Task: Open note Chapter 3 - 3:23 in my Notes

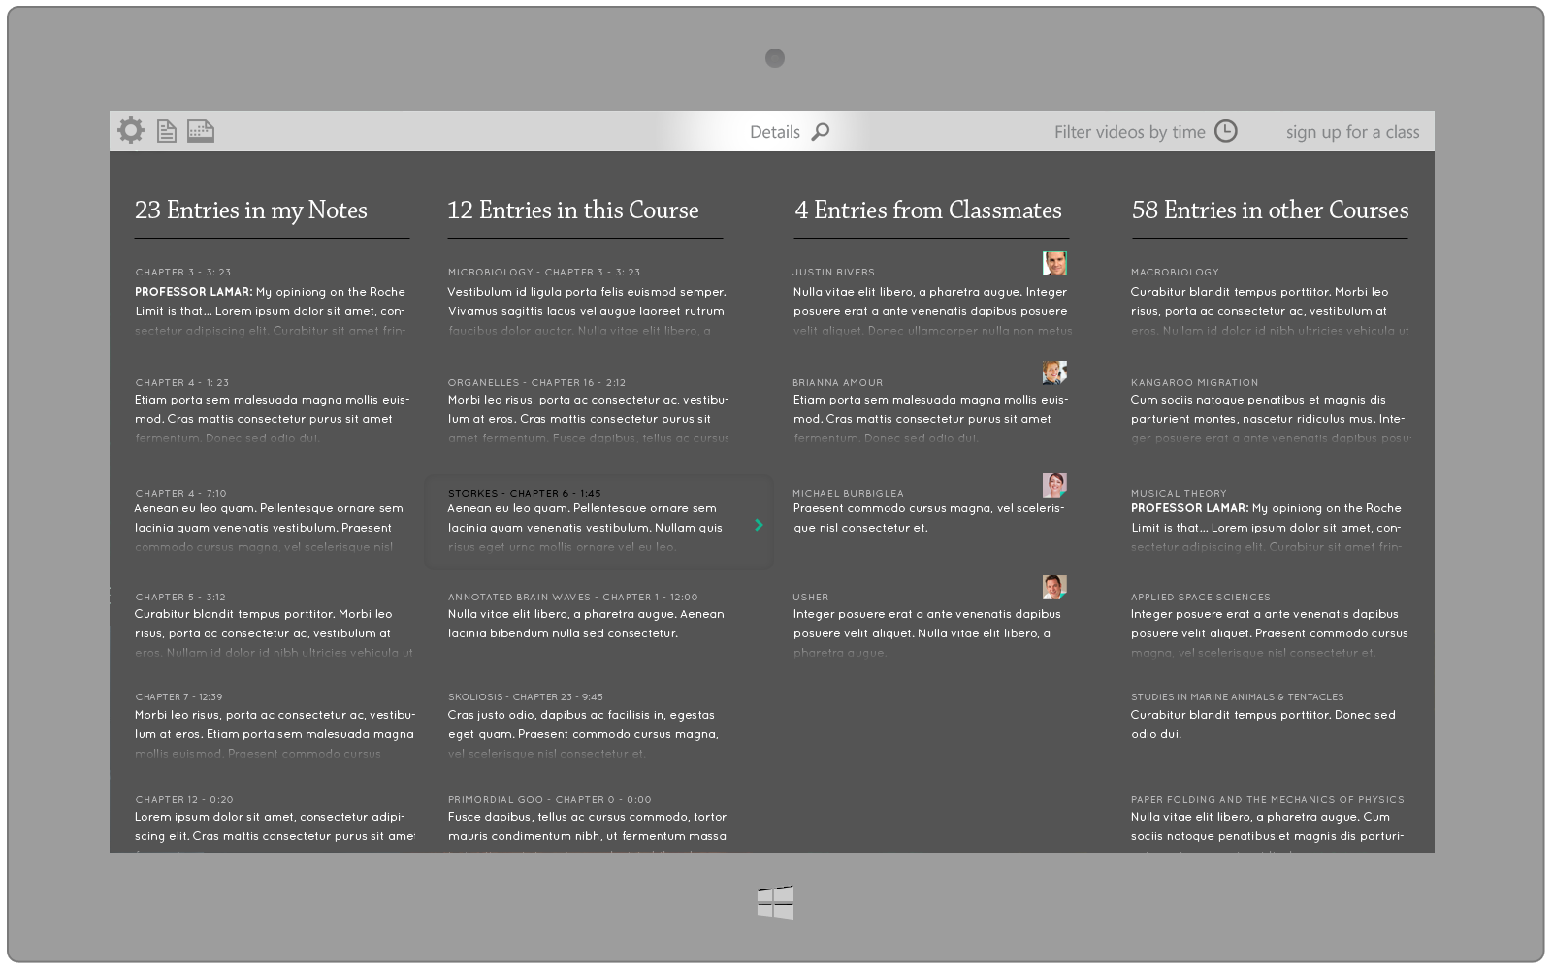Action: [183, 273]
